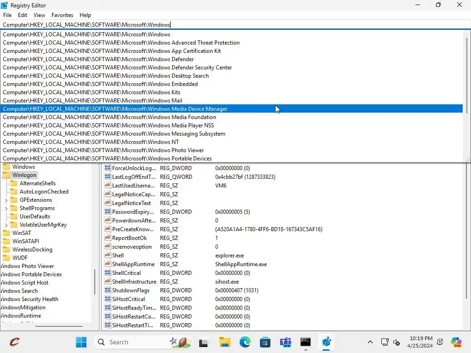Click the ForceUnlockLog... DWORD value icon
The image size is (471, 353).
click(x=108, y=168)
